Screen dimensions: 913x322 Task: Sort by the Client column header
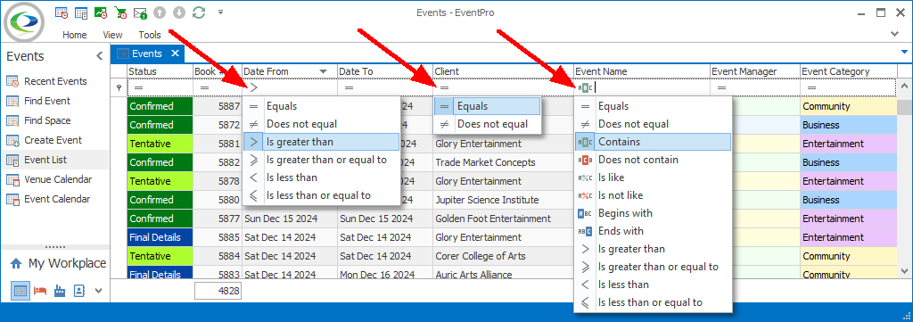[503, 71]
